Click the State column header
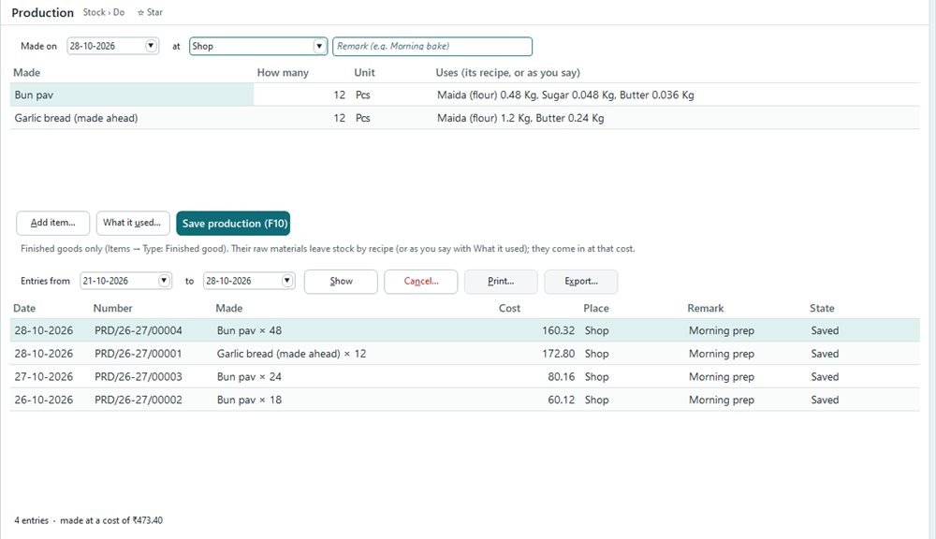Viewport: 936px width, 539px height. [x=822, y=308]
